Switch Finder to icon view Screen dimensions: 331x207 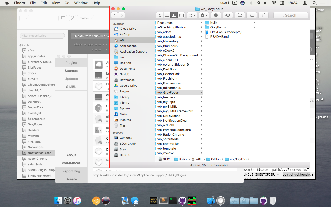(x=160, y=15)
